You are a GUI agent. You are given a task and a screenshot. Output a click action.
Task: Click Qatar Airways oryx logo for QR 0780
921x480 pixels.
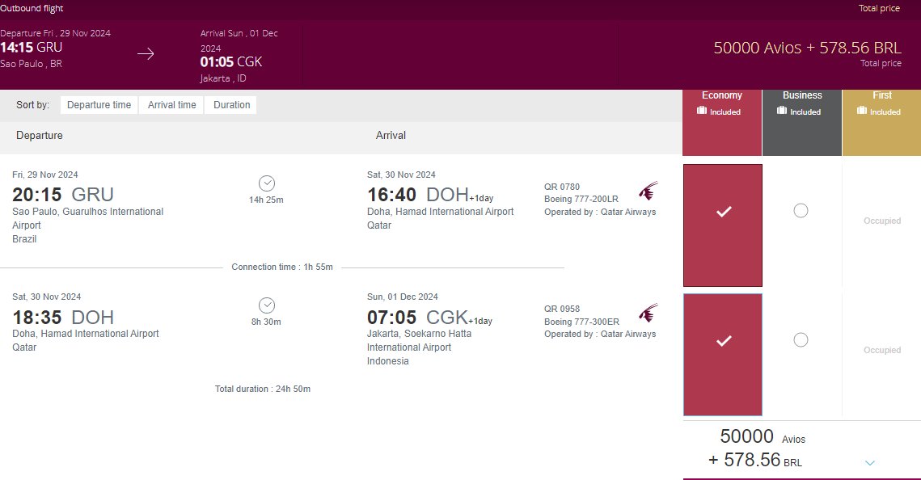649,192
